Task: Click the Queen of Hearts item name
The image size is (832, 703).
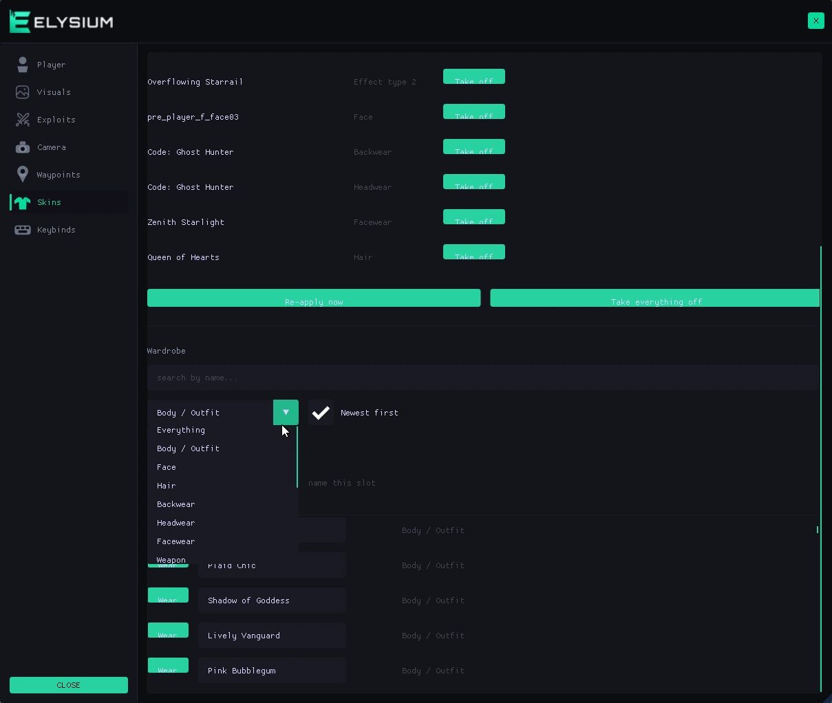Action: pyautogui.click(x=184, y=257)
